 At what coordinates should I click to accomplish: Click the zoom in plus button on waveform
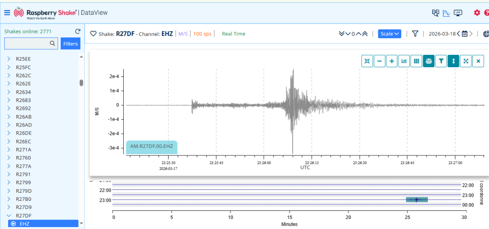392,61
